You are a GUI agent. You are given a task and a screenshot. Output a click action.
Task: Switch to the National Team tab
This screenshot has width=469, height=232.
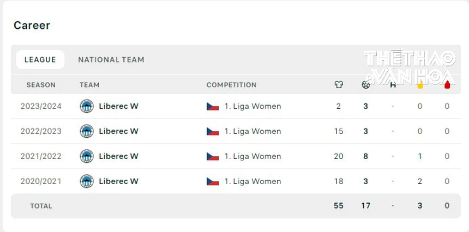(111, 60)
